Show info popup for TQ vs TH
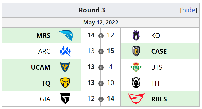The image size is (202, 109). 101,83
